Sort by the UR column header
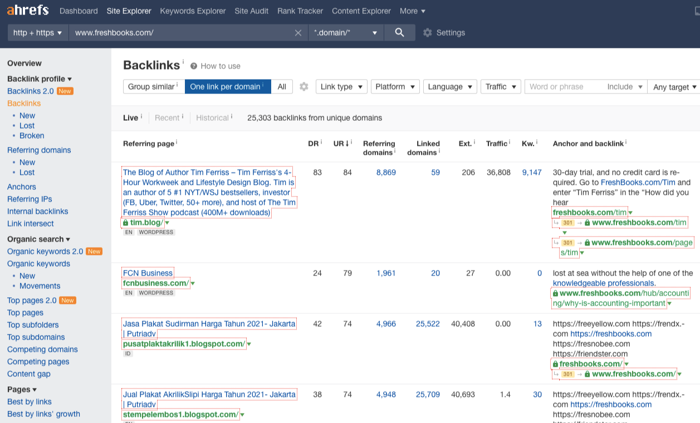The height and width of the screenshot is (423, 700). coord(340,144)
